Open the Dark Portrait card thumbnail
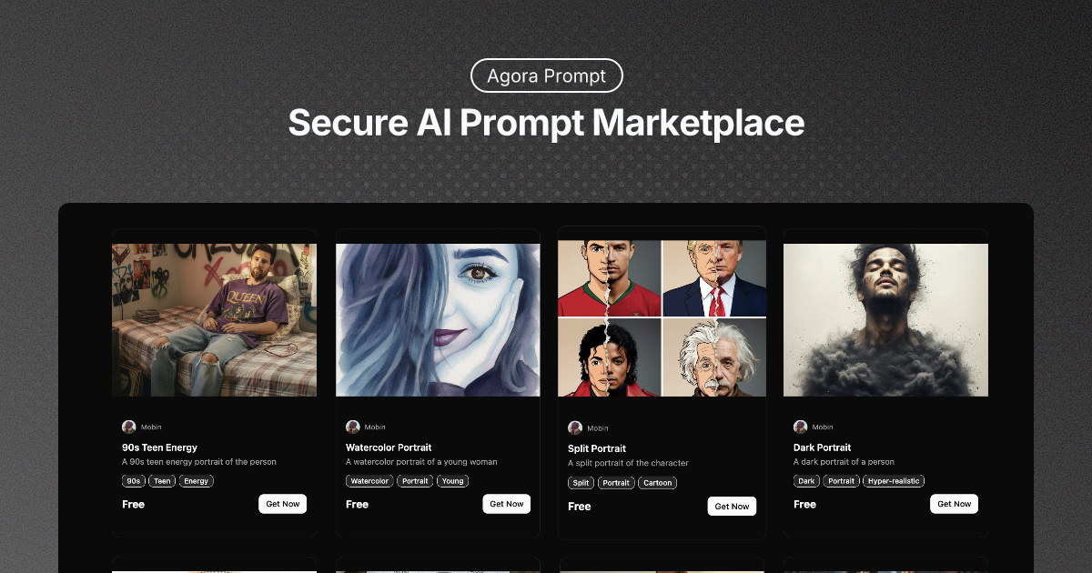Screen dimensions: 1092x573 (x=885, y=318)
